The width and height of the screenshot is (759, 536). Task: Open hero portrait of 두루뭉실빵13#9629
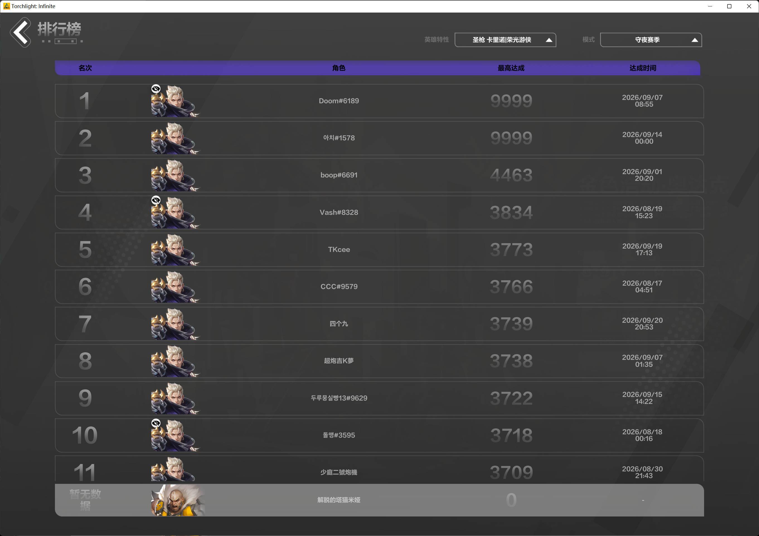click(x=176, y=398)
